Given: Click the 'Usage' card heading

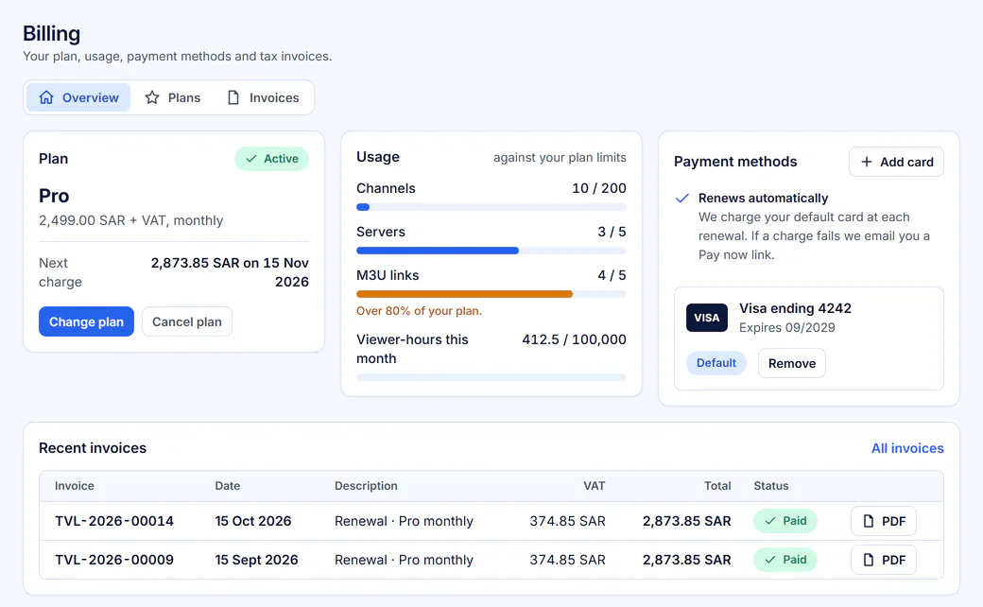Looking at the screenshot, I should (377, 157).
